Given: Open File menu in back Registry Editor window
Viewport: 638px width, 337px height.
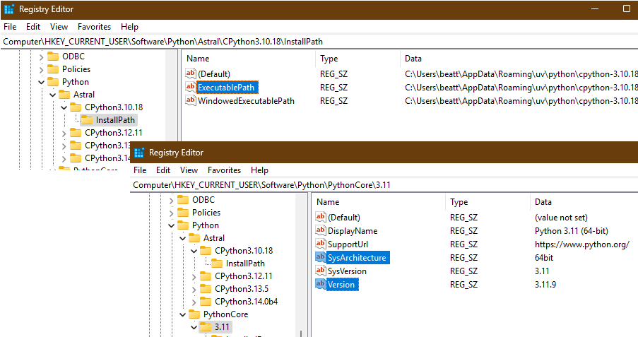Looking at the screenshot, I should point(10,27).
